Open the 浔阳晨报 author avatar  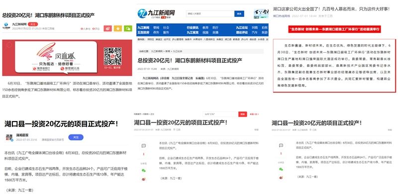9,137
